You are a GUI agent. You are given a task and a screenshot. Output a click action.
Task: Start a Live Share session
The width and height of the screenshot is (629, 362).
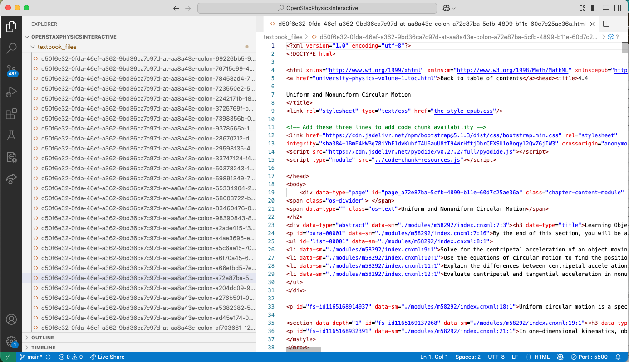107,357
